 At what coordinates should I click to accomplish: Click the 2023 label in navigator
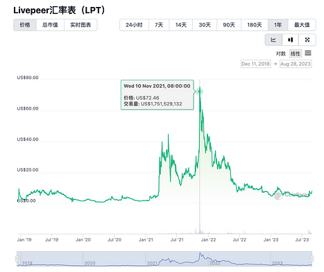point(278,263)
